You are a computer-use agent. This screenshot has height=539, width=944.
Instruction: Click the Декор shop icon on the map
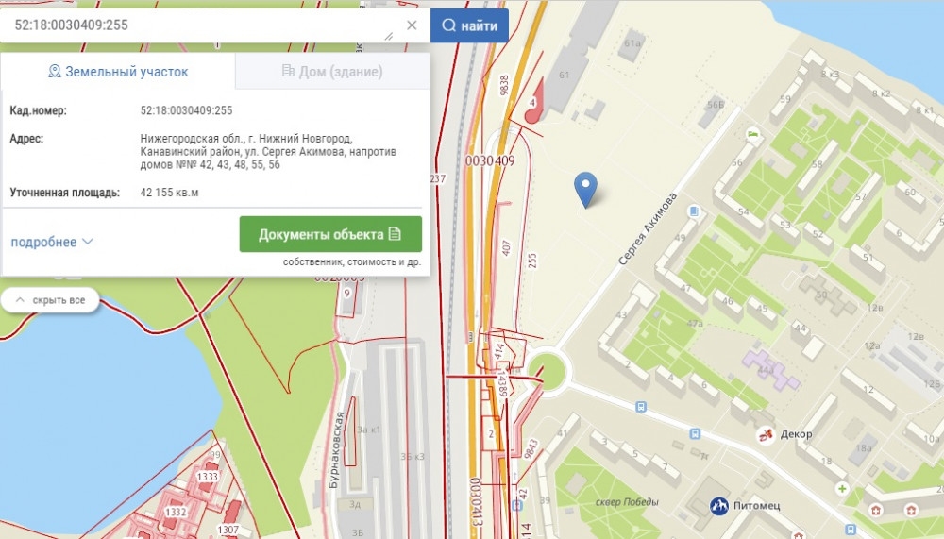(767, 435)
